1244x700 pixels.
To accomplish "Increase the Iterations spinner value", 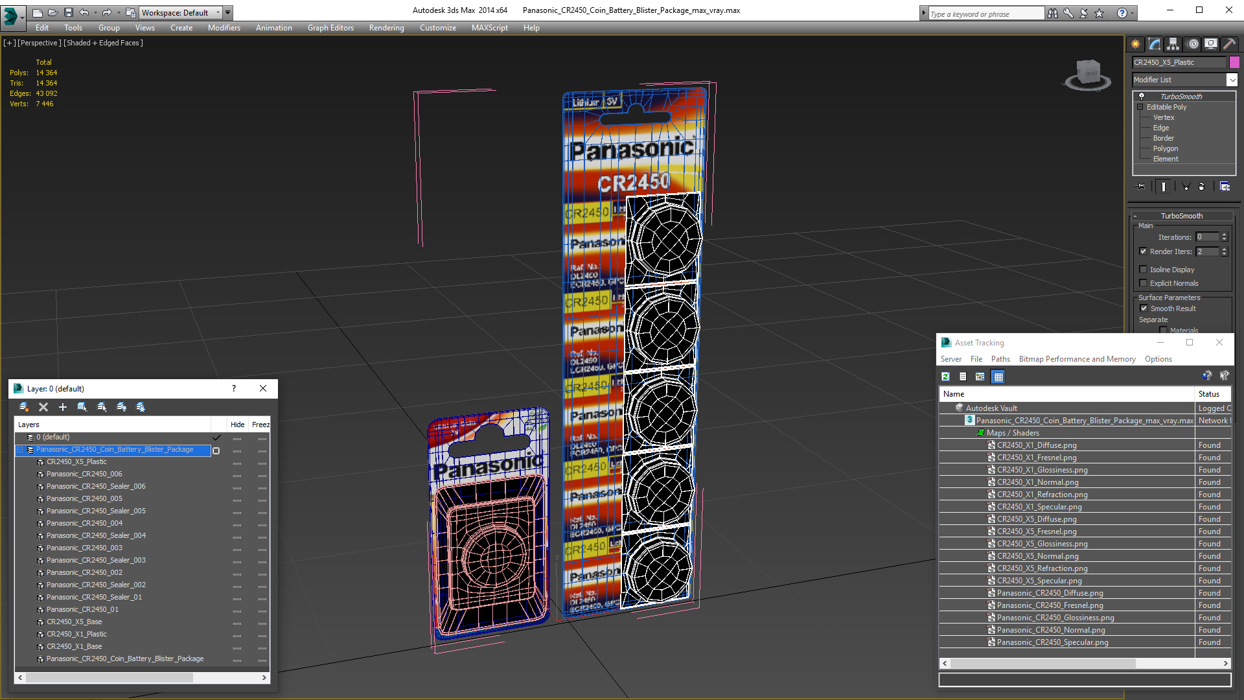I will coord(1224,235).
